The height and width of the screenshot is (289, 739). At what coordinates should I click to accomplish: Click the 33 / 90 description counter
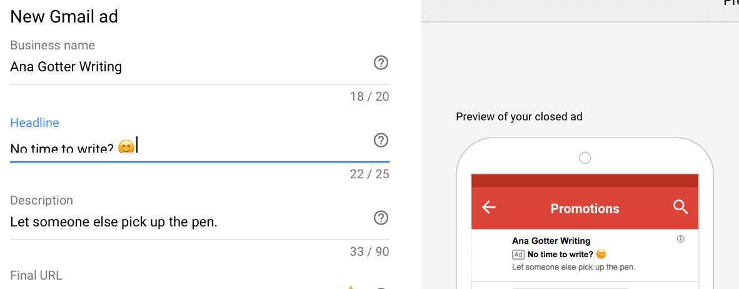(369, 251)
